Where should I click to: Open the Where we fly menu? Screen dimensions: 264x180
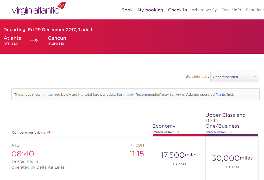pos(204,10)
